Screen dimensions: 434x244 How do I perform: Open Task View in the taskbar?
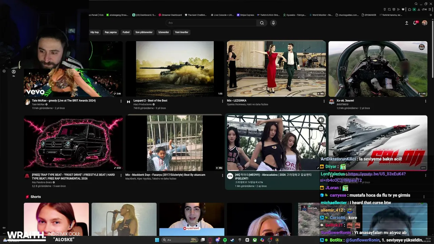203,240
